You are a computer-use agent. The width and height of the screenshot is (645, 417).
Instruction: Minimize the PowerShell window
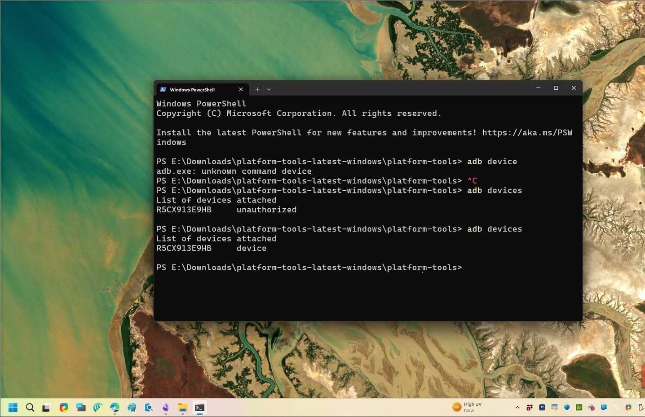pyautogui.click(x=538, y=88)
